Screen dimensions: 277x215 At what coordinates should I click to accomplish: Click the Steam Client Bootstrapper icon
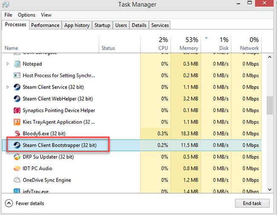pos(17,145)
